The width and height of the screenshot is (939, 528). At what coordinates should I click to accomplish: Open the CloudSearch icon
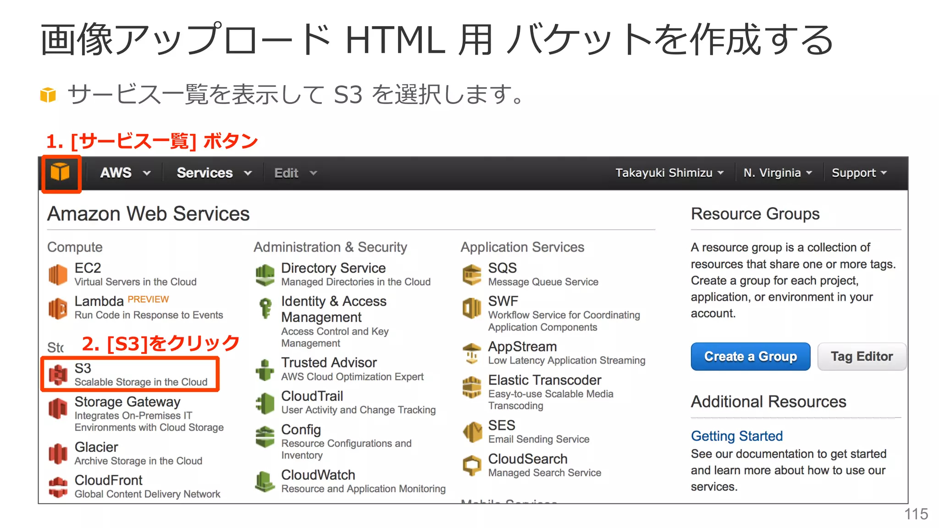pyautogui.click(x=472, y=466)
